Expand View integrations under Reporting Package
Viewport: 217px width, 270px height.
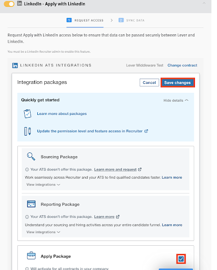click(43, 232)
